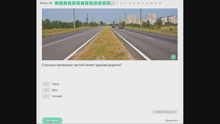Select the current question 14 box

click(112, 3)
